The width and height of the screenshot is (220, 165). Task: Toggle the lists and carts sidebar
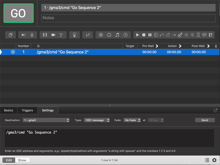coord(207,160)
